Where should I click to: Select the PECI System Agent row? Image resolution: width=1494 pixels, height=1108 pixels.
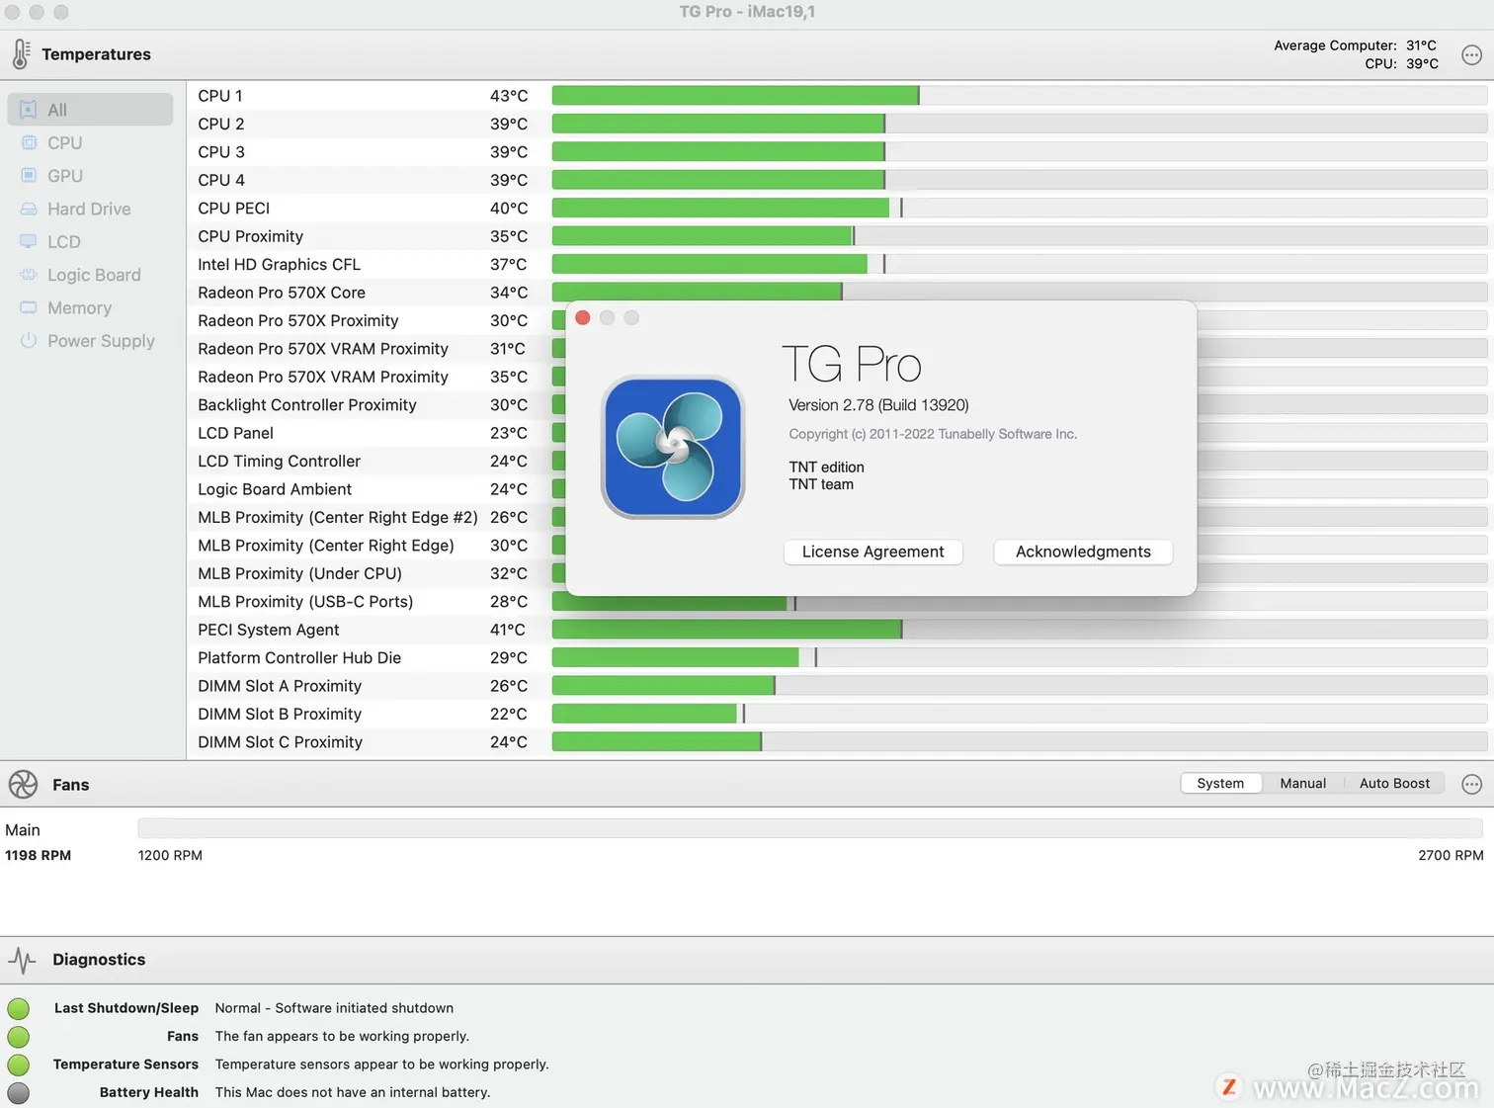point(840,630)
